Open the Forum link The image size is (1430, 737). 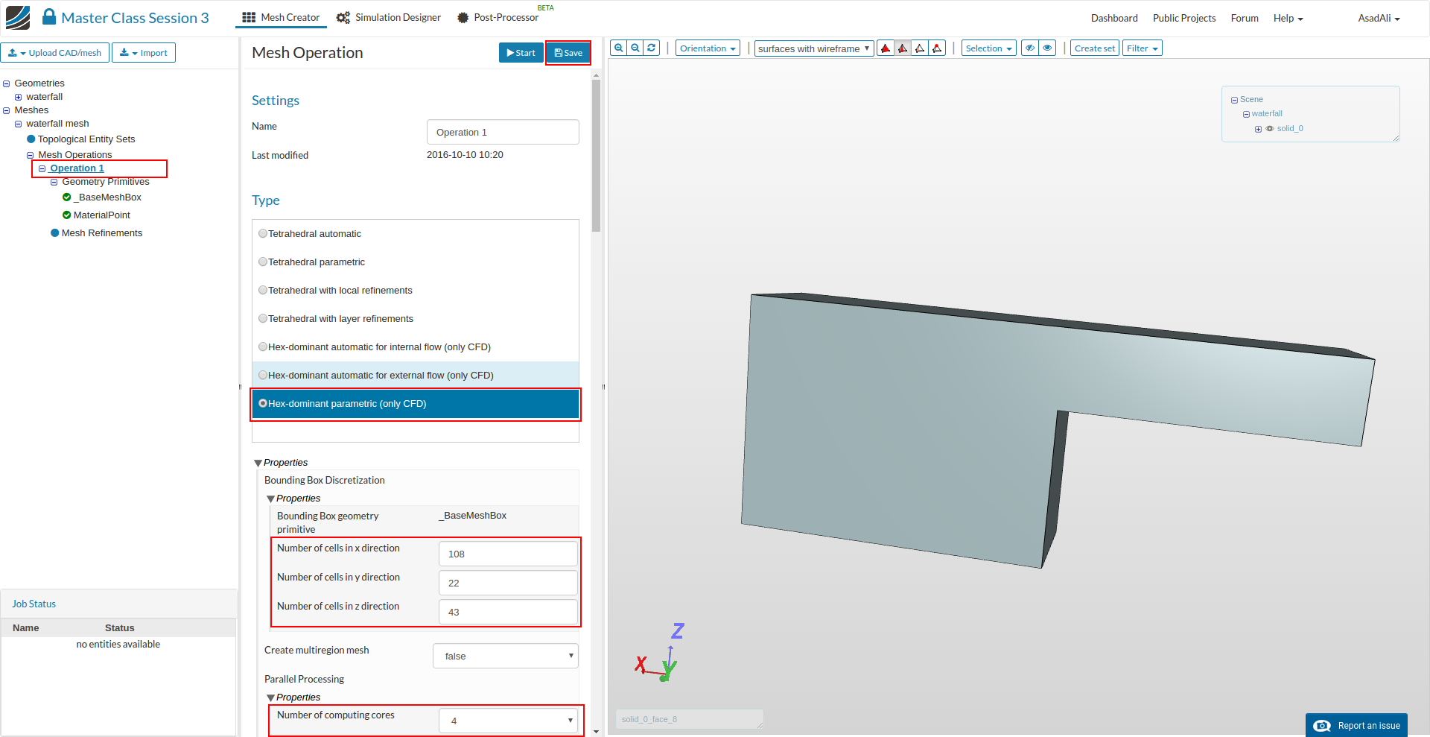[x=1245, y=18]
